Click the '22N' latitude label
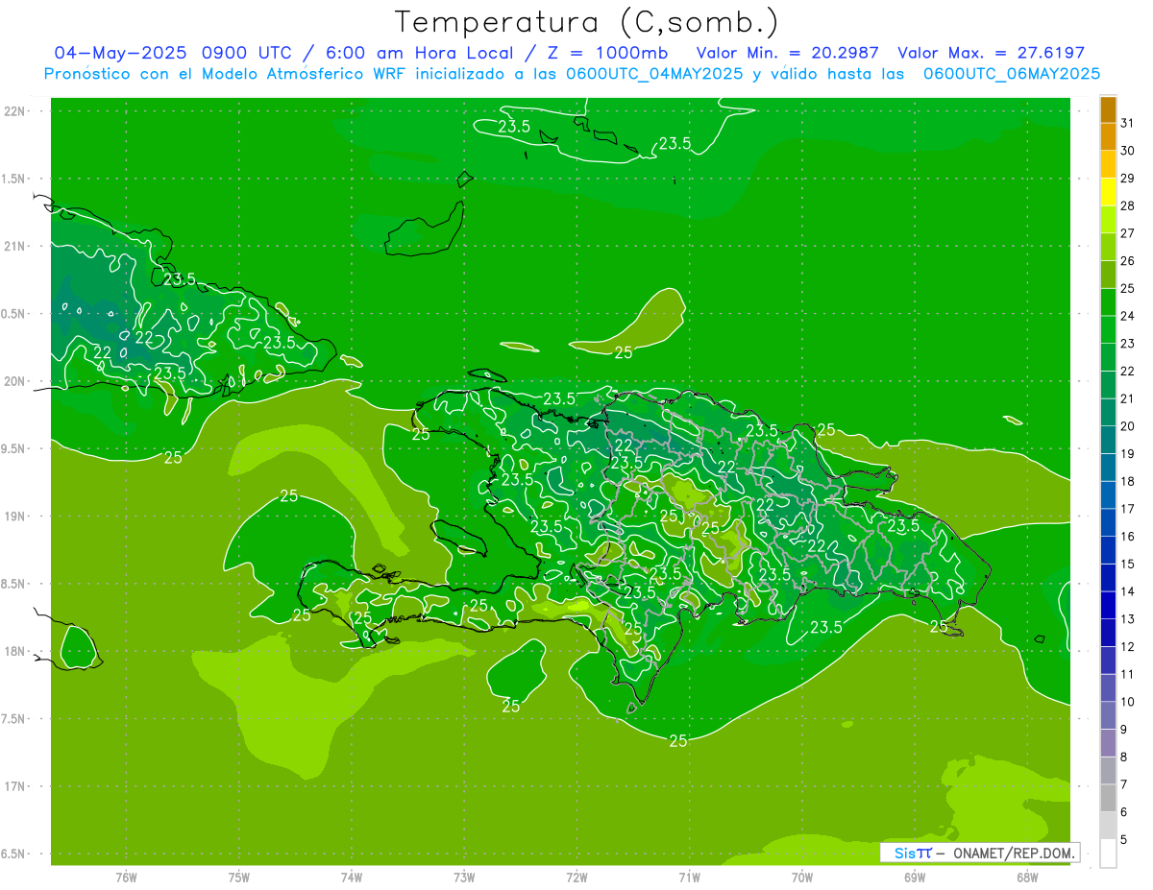This screenshot has height=890, width=1153. click(x=16, y=110)
